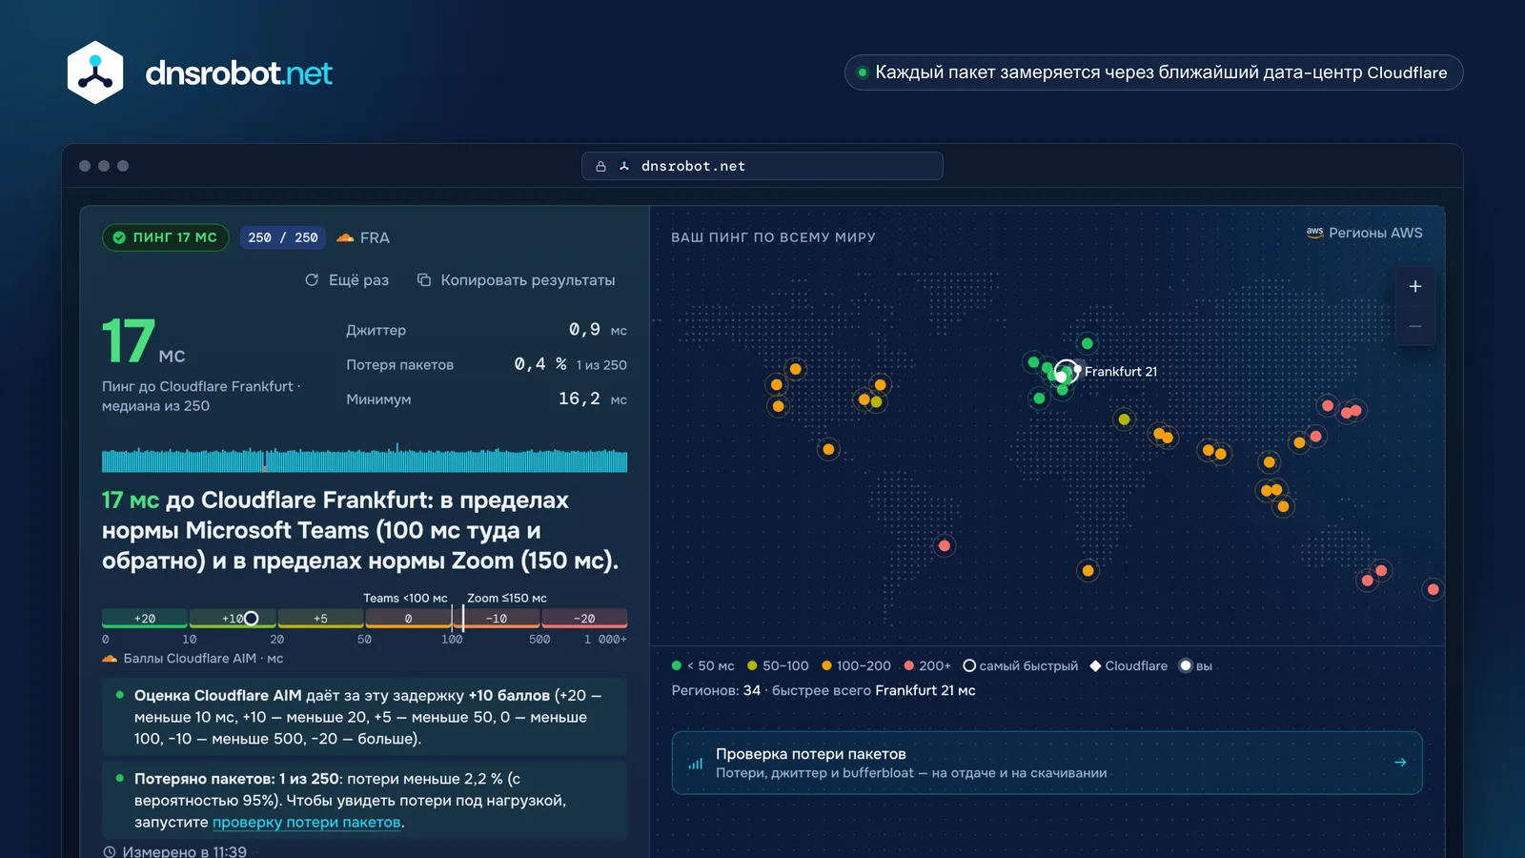The image size is (1525, 858).
Task: Click the Ещё раз retry button
Action: pyautogui.click(x=347, y=280)
